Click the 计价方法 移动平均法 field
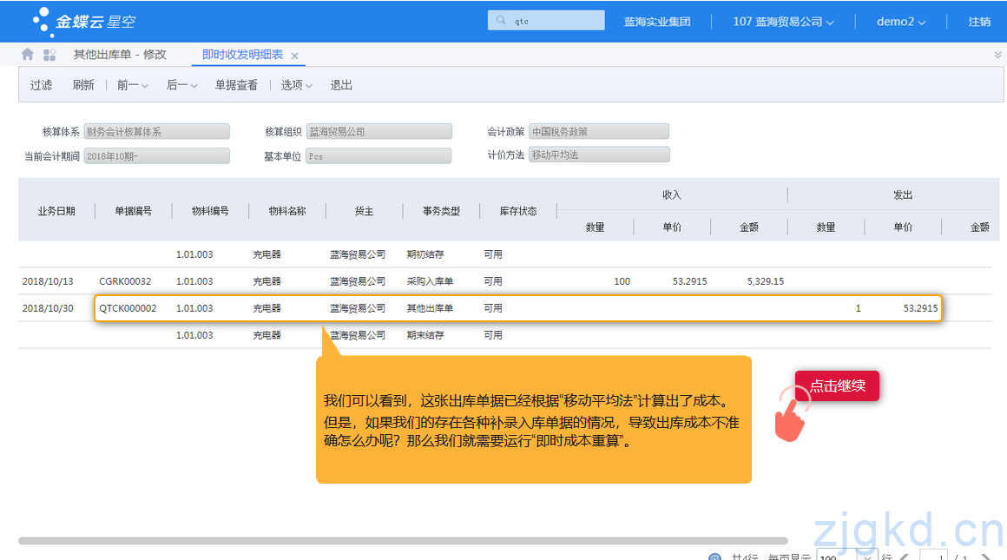 (x=598, y=155)
